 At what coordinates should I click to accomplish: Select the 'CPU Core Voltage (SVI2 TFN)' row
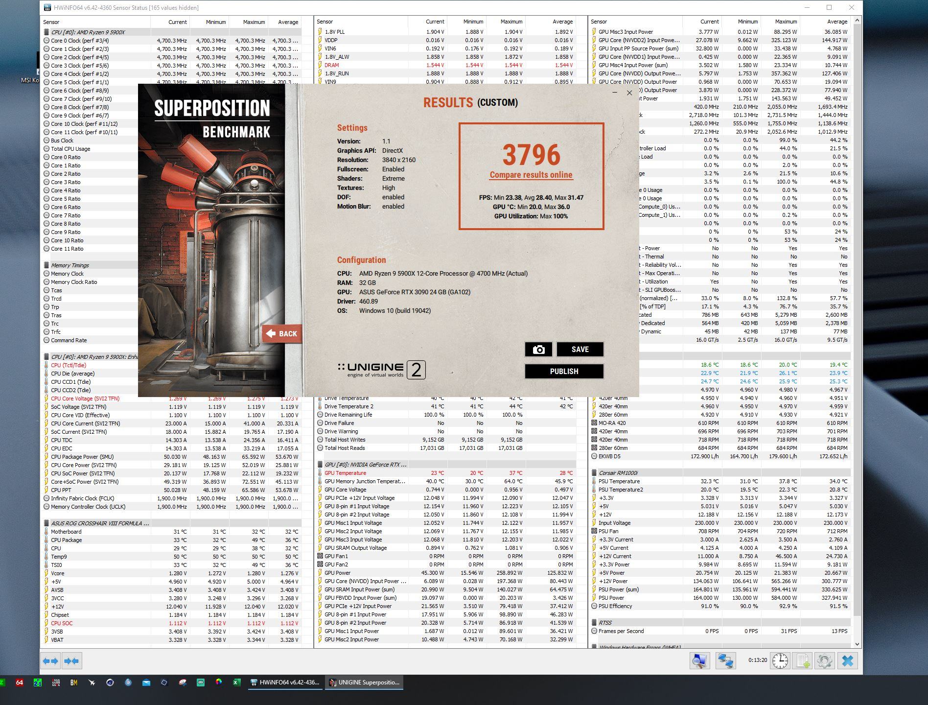[171, 399]
